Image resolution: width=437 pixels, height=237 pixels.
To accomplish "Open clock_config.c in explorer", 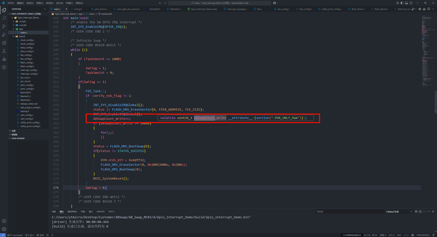I will tap(27, 40).
